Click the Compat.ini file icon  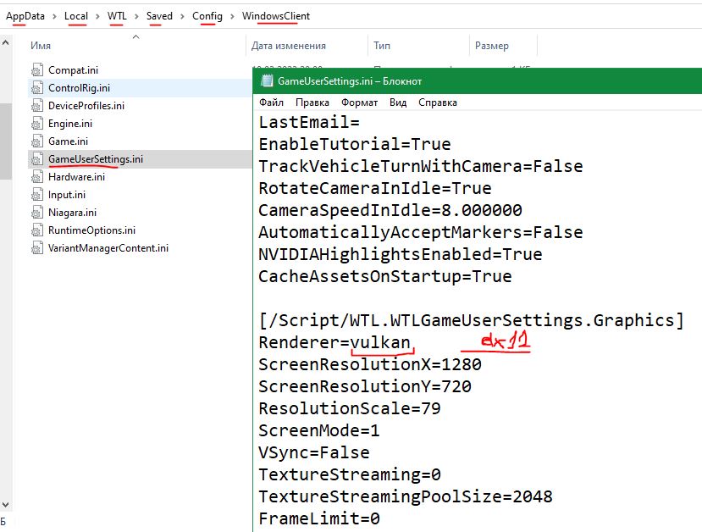point(37,69)
